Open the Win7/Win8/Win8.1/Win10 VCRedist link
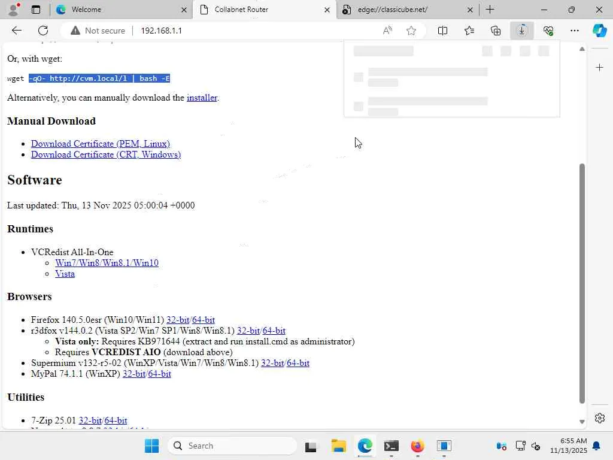The height and width of the screenshot is (460, 613). [x=107, y=263]
